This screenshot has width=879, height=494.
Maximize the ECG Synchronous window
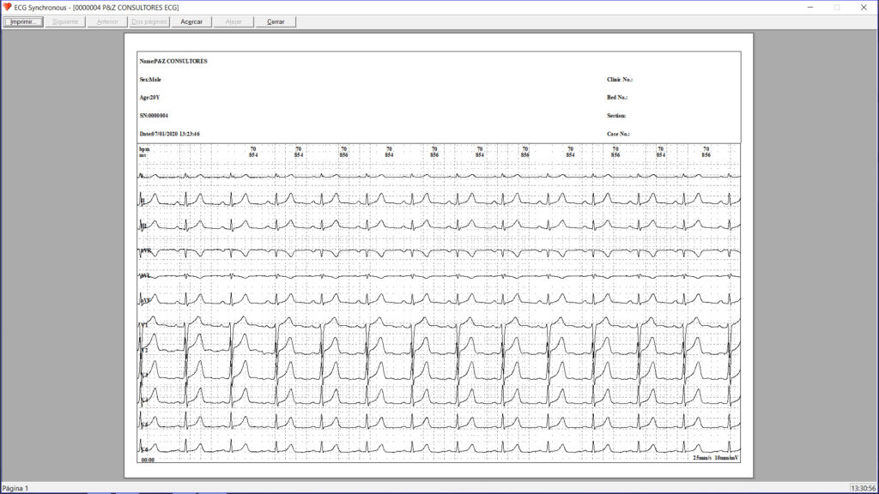[x=837, y=7]
